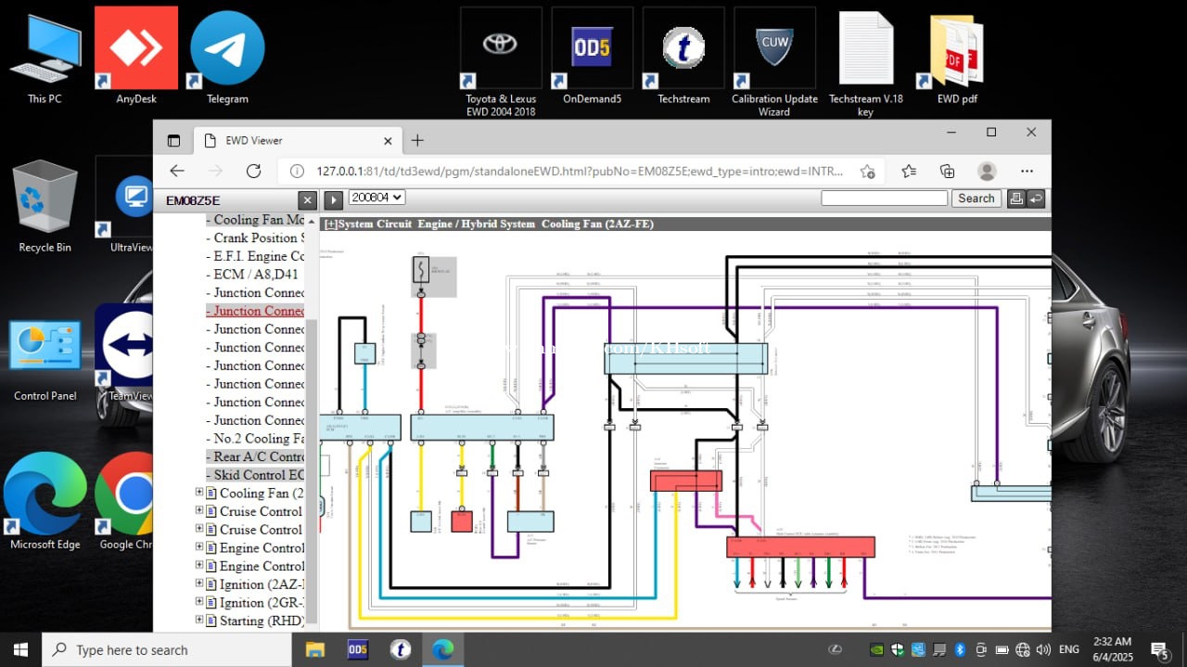The height and width of the screenshot is (667, 1187).
Task: Toggle [+] in System Circuit header
Action: (329, 224)
